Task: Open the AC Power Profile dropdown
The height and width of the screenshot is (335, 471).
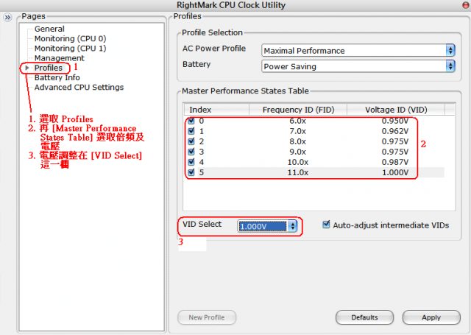Action: (x=358, y=51)
